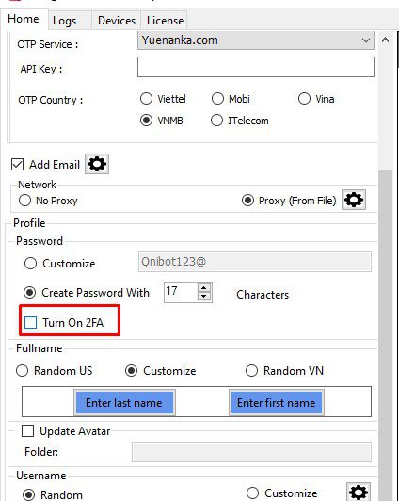The width and height of the screenshot is (399, 501).
Task: Click the scrollbar up arrow
Action: tap(385, 40)
